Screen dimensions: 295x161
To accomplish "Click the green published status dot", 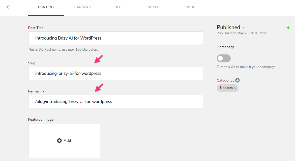I will 288,28.
